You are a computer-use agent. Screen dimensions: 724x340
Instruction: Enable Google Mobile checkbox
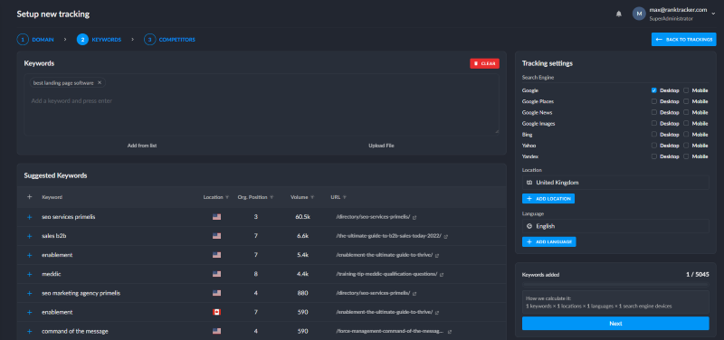point(686,90)
